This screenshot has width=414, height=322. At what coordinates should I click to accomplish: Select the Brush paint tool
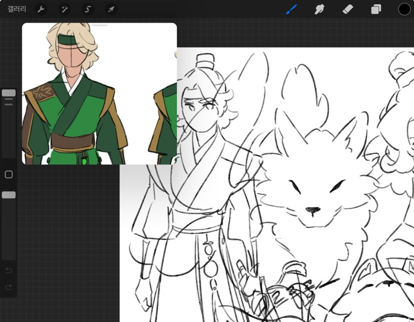291,9
